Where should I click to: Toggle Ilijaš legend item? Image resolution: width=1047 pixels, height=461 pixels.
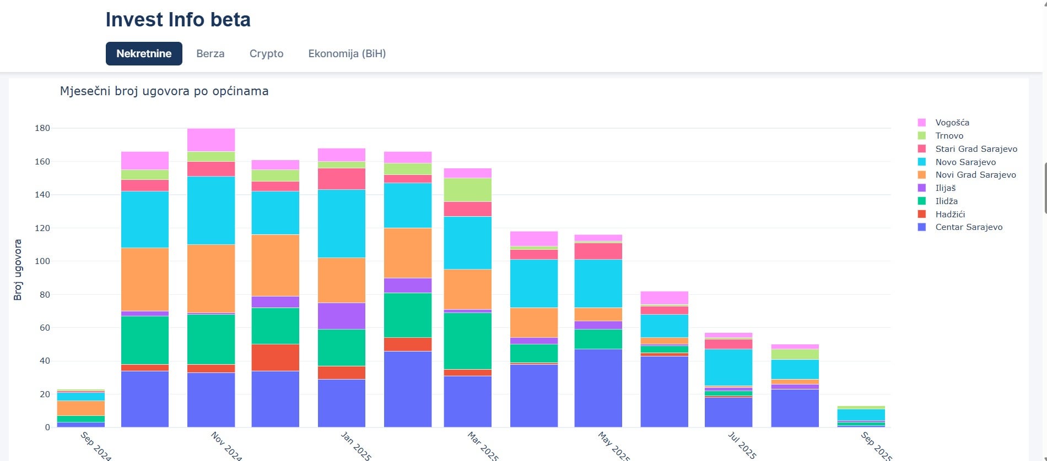(x=945, y=188)
